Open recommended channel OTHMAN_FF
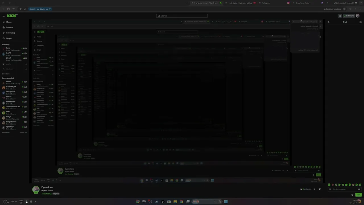Screen dimensions: 364x205 [15, 88]
